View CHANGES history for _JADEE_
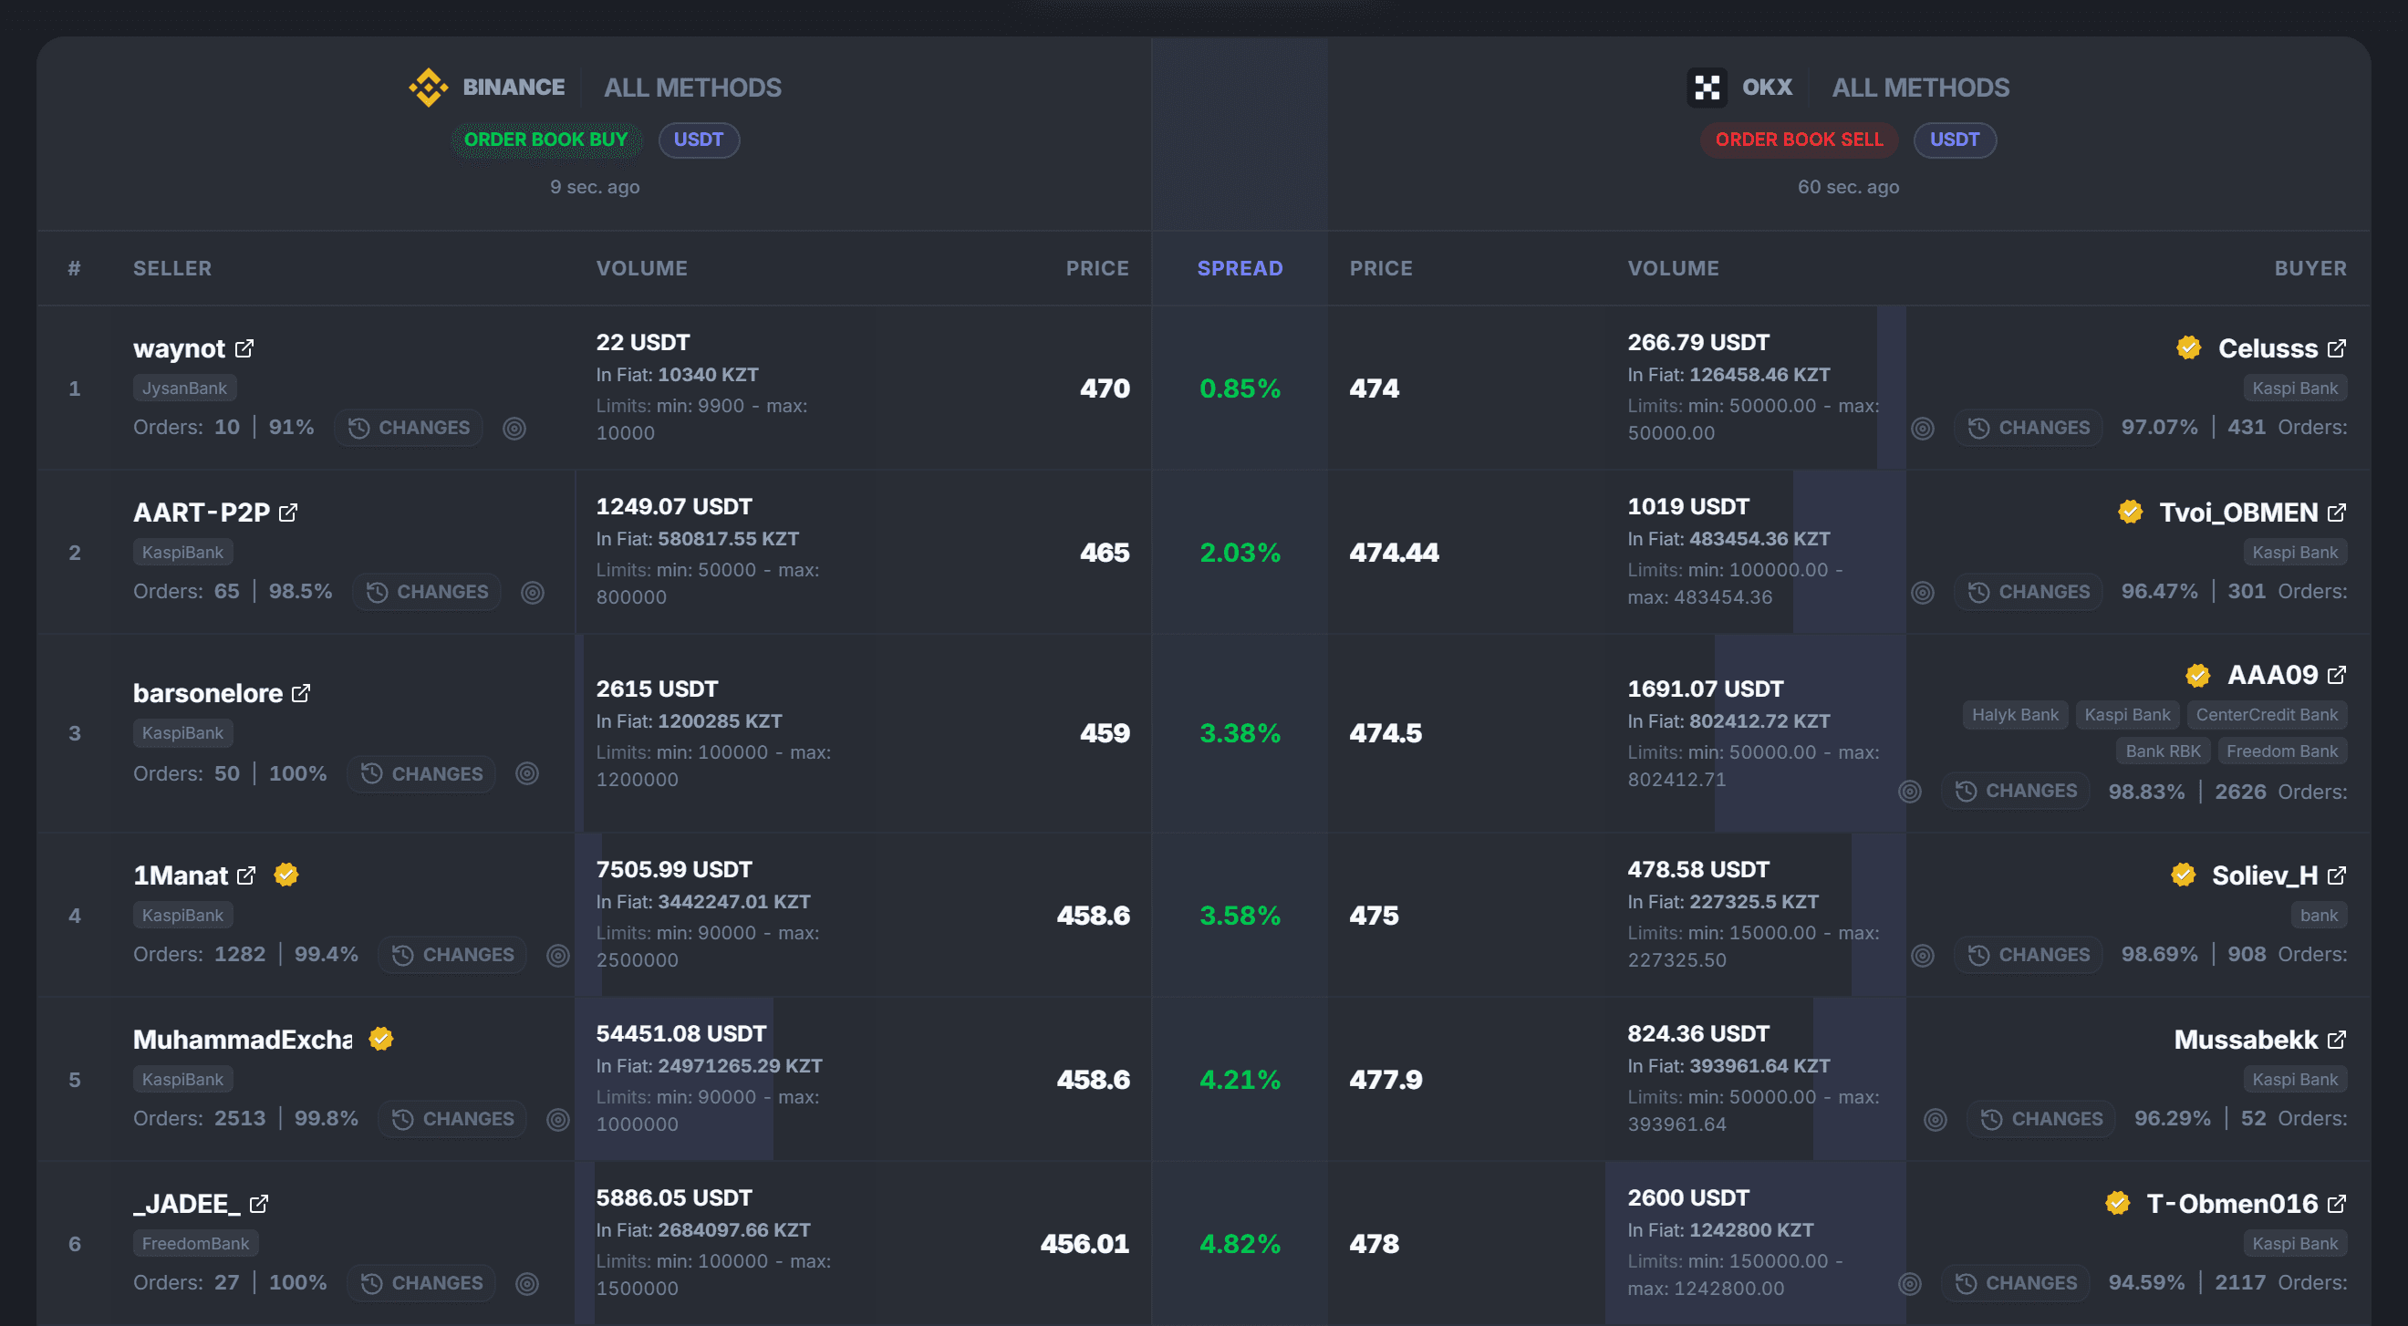2408x1326 pixels. [421, 1284]
